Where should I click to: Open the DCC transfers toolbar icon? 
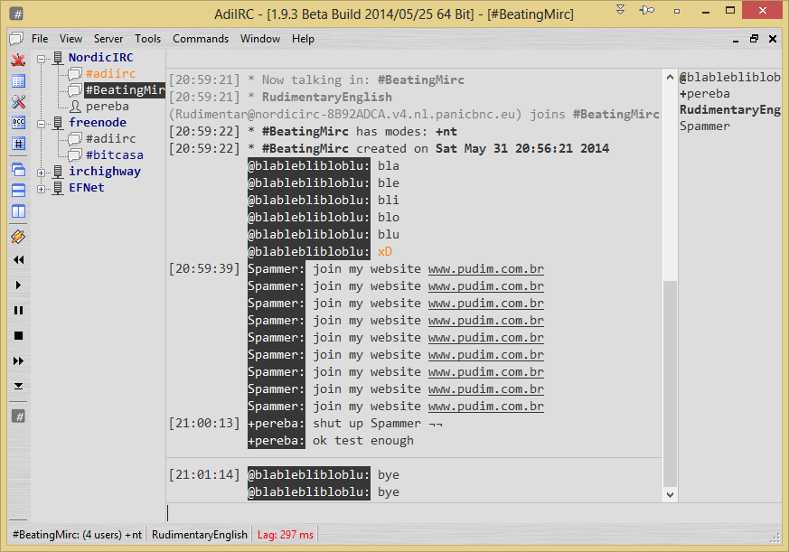[x=19, y=122]
